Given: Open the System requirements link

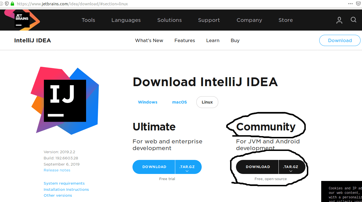Looking at the screenshot, I should tap(64, 183).
